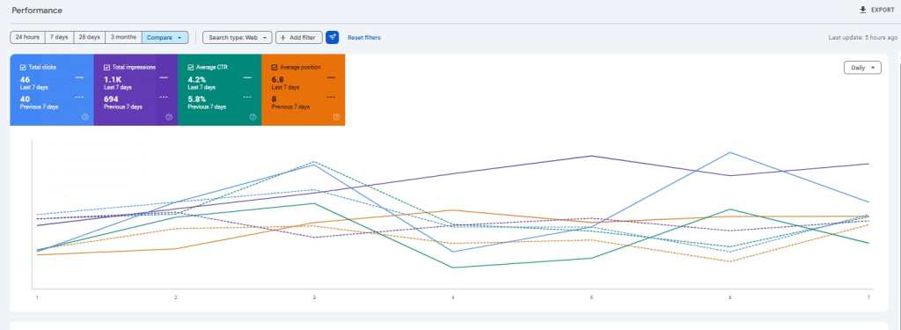Screen dimensions: 901x330
Task: Uncheck the Average CTR checkbox
Action: point(191,67)
